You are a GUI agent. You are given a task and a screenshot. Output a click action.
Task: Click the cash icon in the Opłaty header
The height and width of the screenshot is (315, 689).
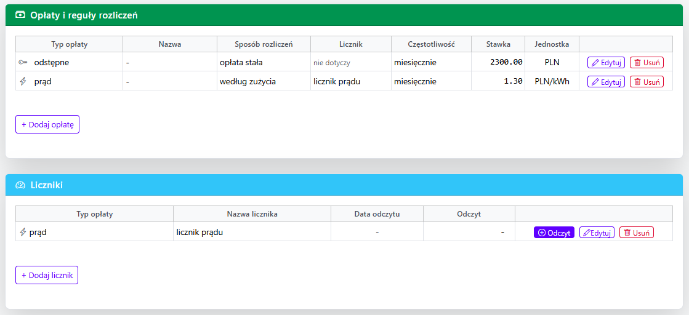(20, 15)
